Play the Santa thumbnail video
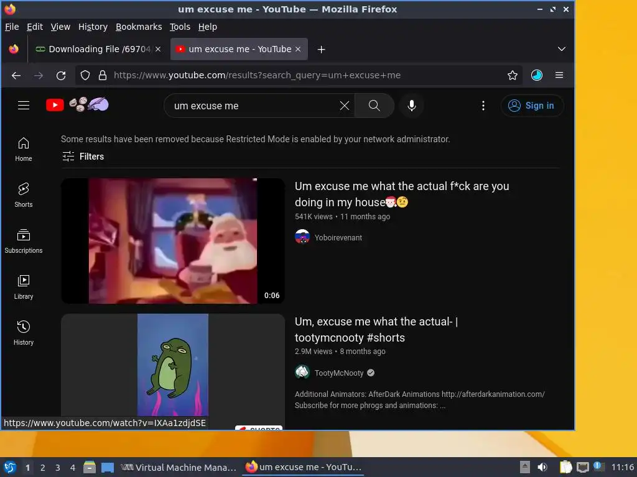The image size is (637, 477). point(173,241)
